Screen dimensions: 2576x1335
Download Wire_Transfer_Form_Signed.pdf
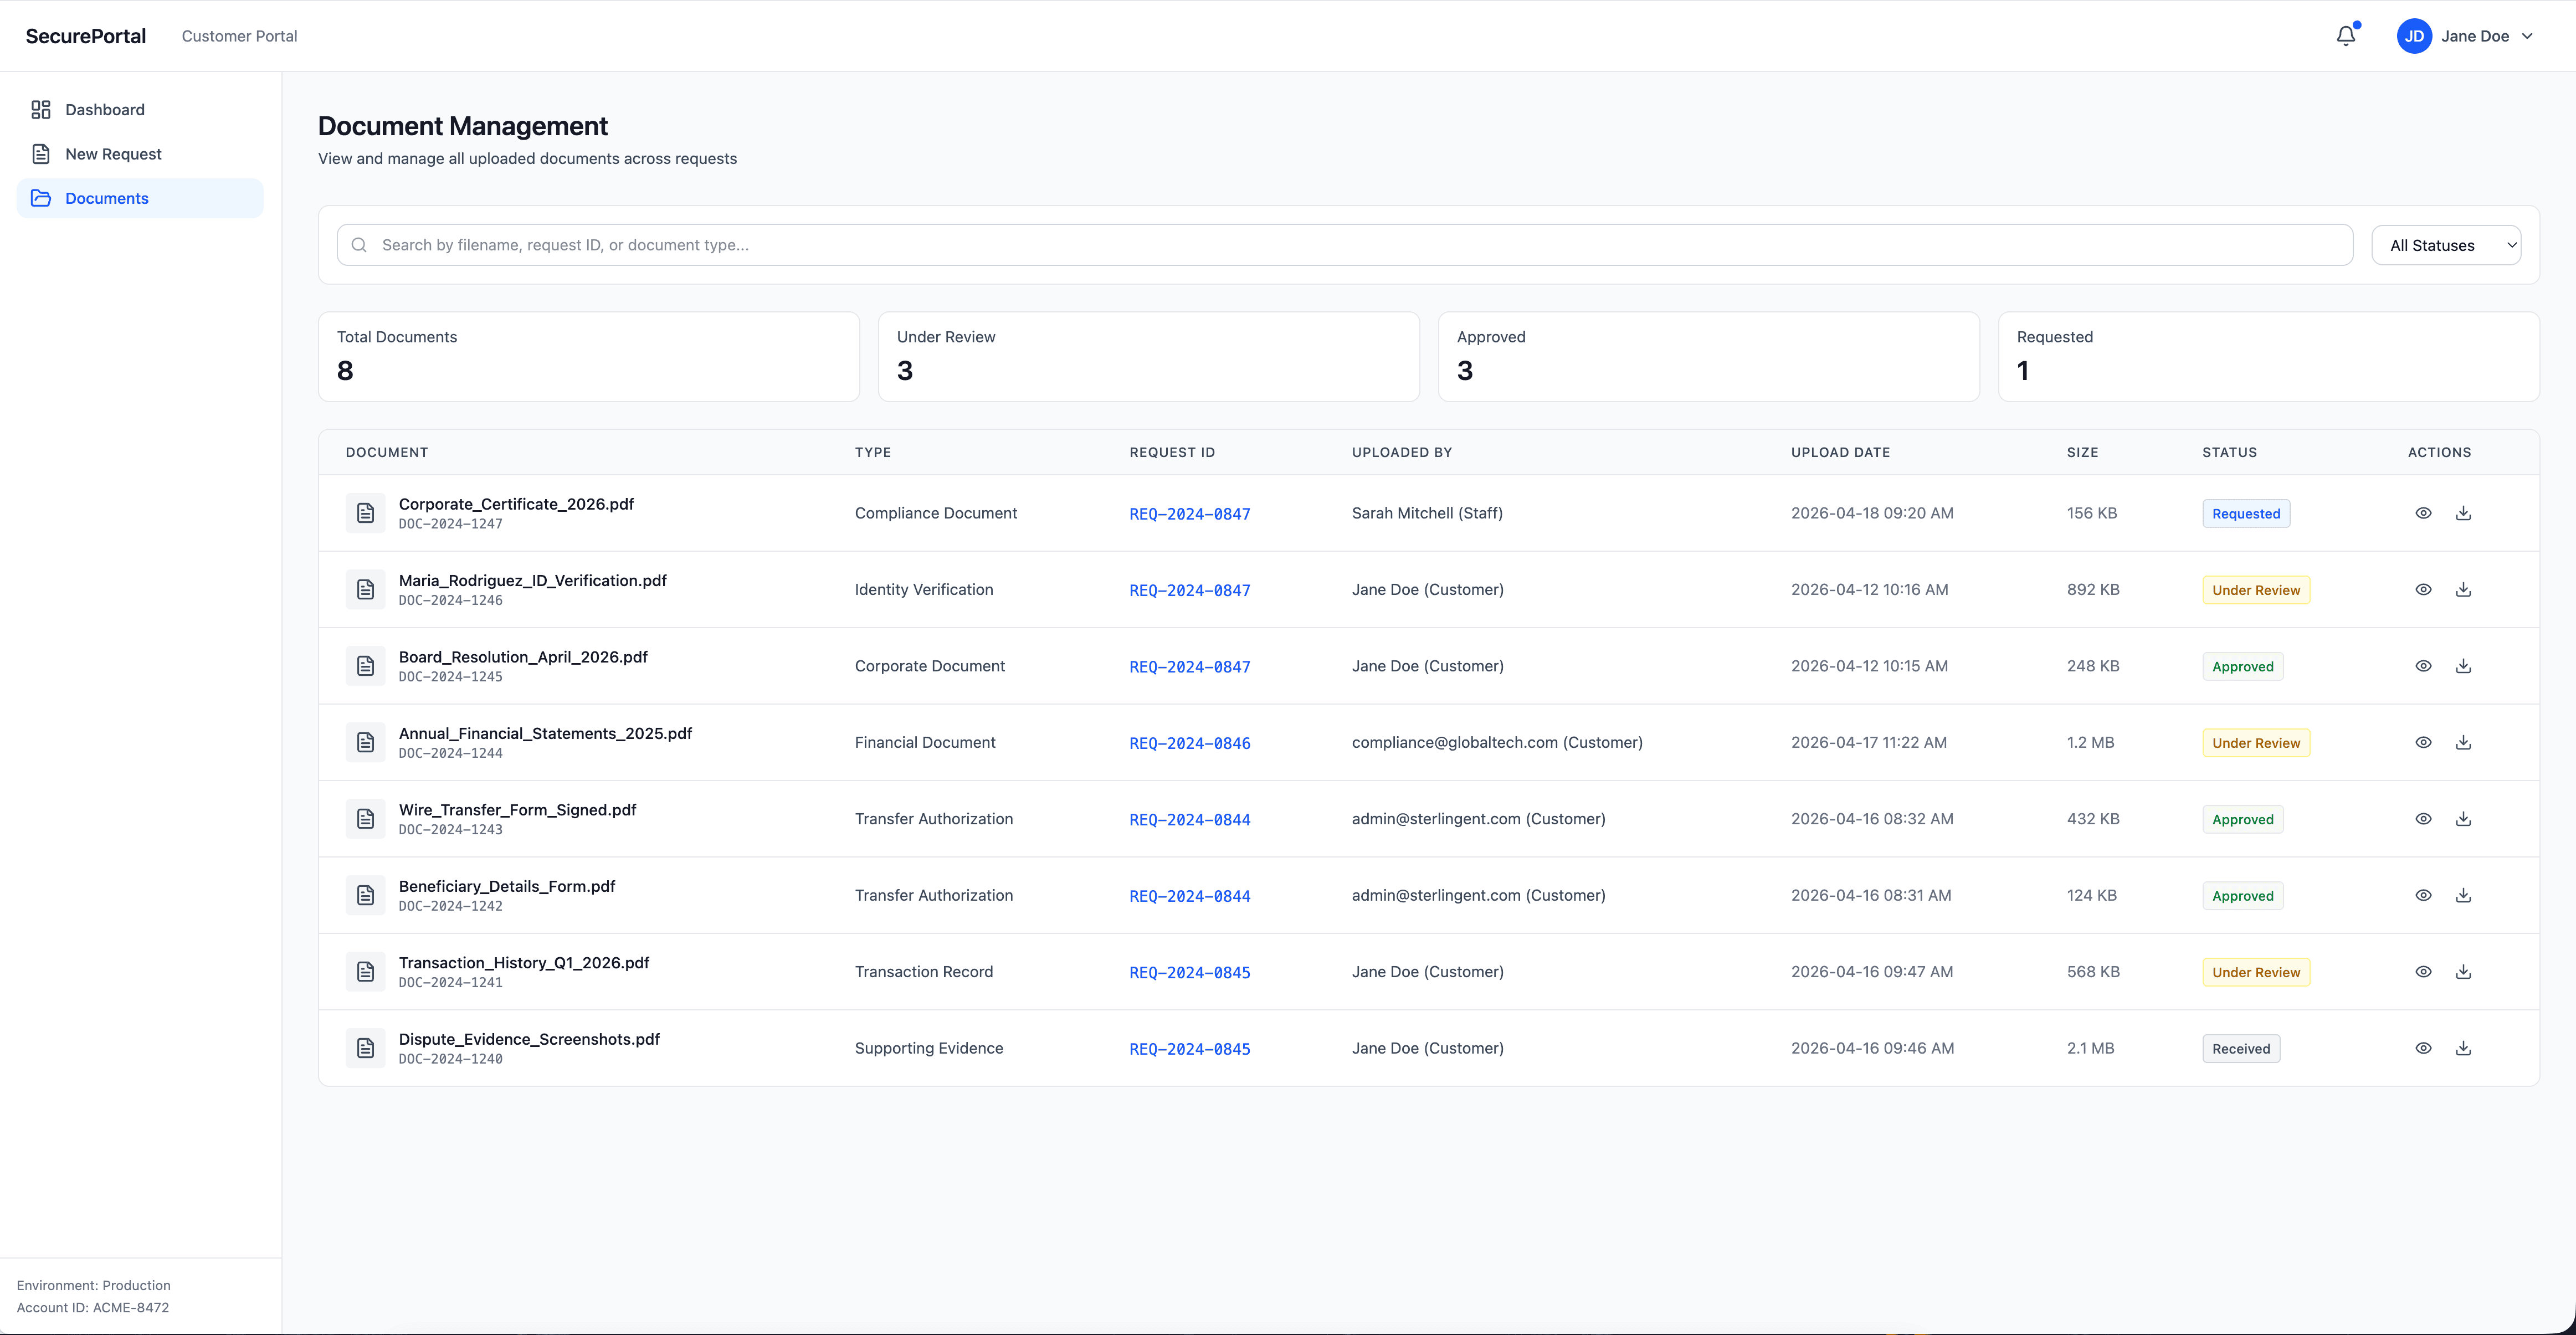[x=2463, y=819]
